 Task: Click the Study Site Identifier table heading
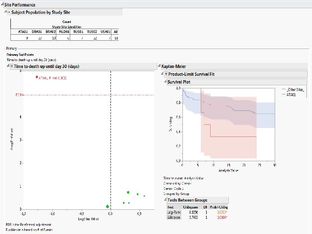[67, 27]
